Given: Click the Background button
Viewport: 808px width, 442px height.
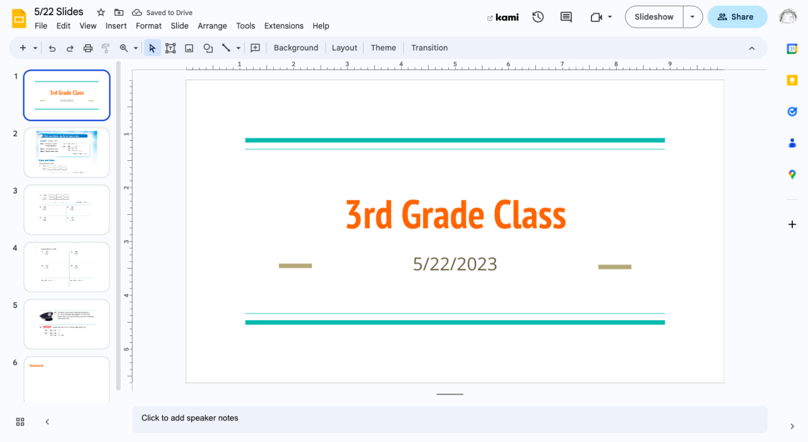Looking at the screenshot, I should coord(296,48).
